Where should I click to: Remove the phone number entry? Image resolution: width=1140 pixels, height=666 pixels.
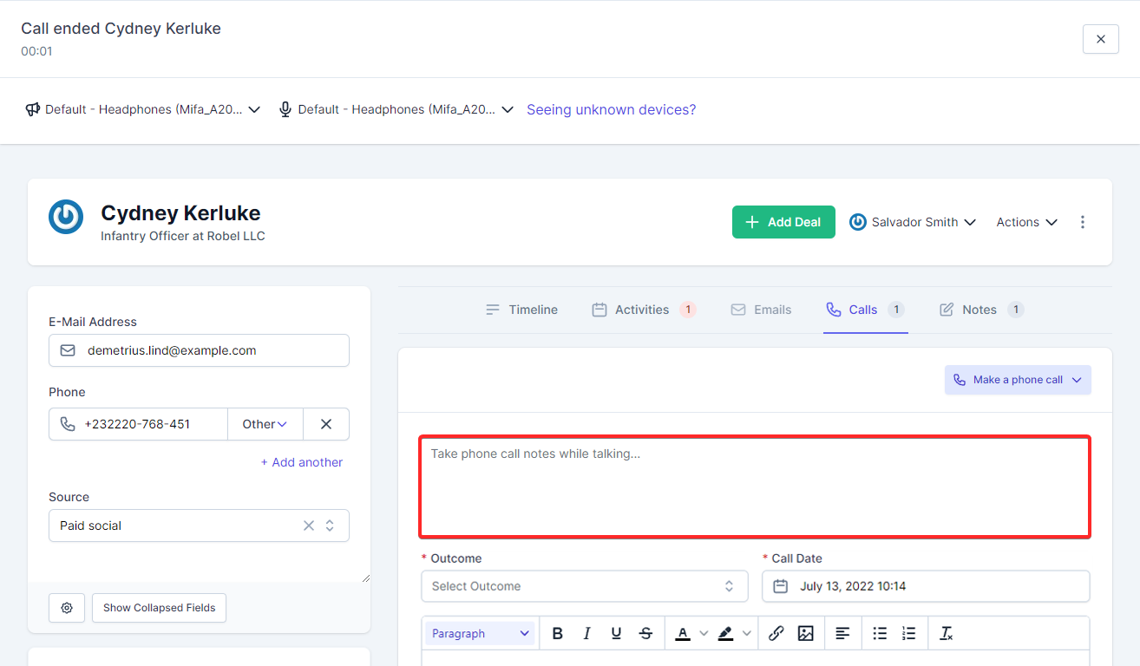tap(326, 424)
